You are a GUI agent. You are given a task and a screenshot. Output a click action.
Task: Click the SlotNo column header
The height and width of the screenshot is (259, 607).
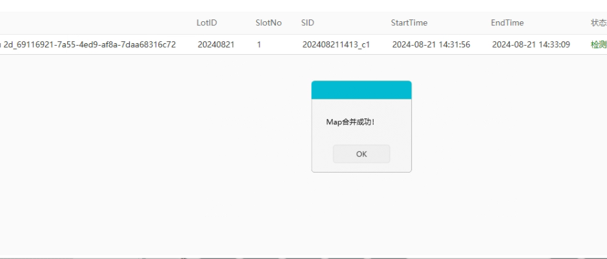tap(269, 23)
